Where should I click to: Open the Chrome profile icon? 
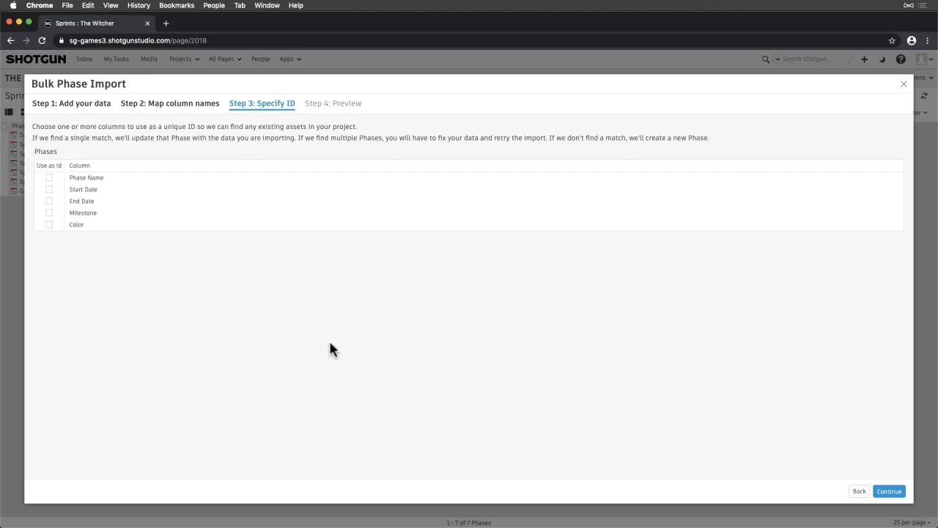(x=912, y=41)
